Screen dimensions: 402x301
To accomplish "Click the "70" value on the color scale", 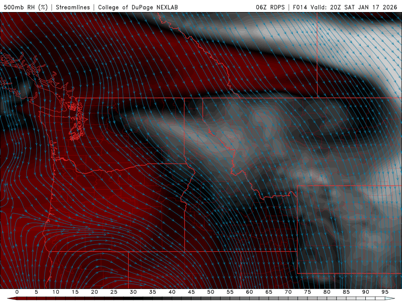I will click(288, 292).
